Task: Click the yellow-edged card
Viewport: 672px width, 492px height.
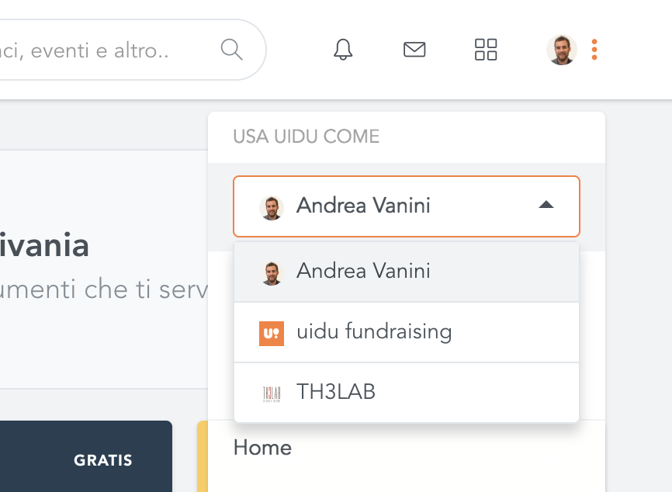Action: point(203,456)
